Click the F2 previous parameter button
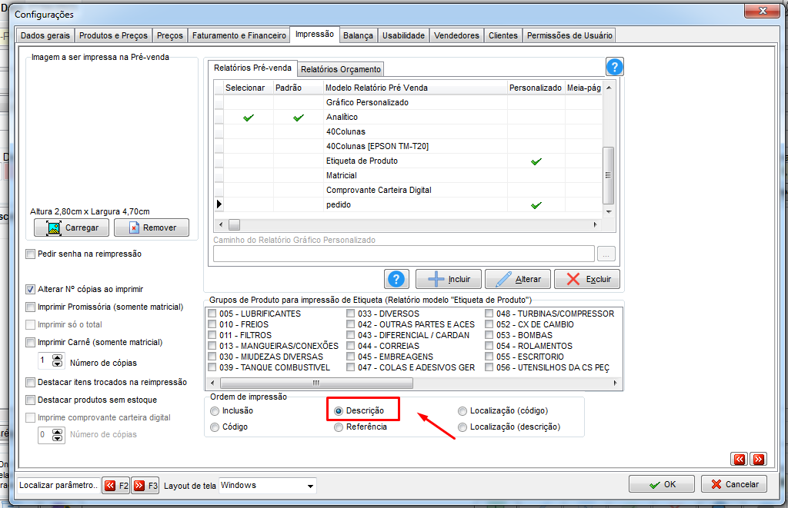This screenshot has width=788, height=508. pos(116,486)
